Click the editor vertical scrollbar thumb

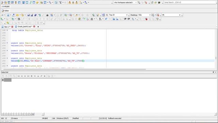click(216, 58)
